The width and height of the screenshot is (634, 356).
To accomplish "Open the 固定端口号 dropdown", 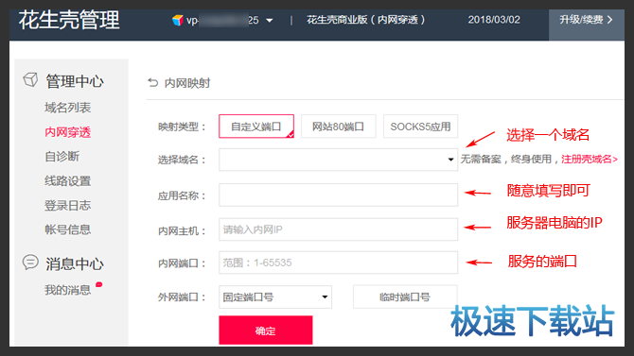I will [x=275, y=297].
